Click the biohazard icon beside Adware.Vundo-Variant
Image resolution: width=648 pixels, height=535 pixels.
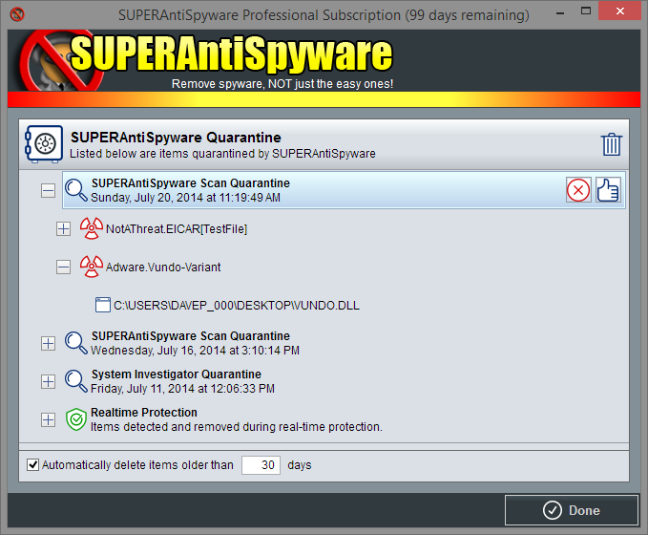tap(91, 267)
